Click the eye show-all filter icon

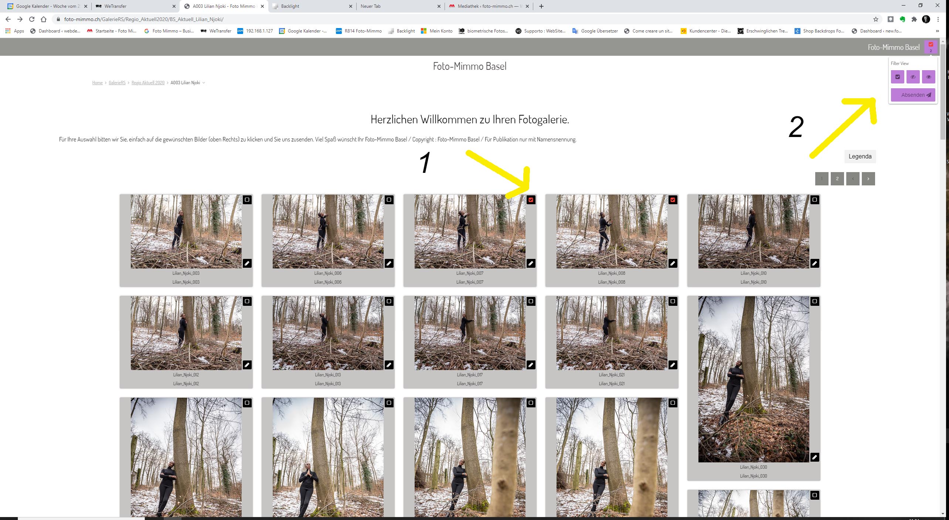928,77
